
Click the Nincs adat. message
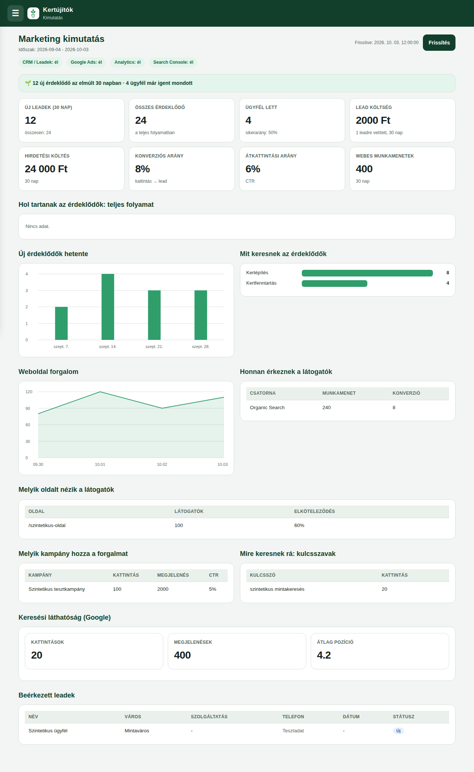[x=37, y=226]
